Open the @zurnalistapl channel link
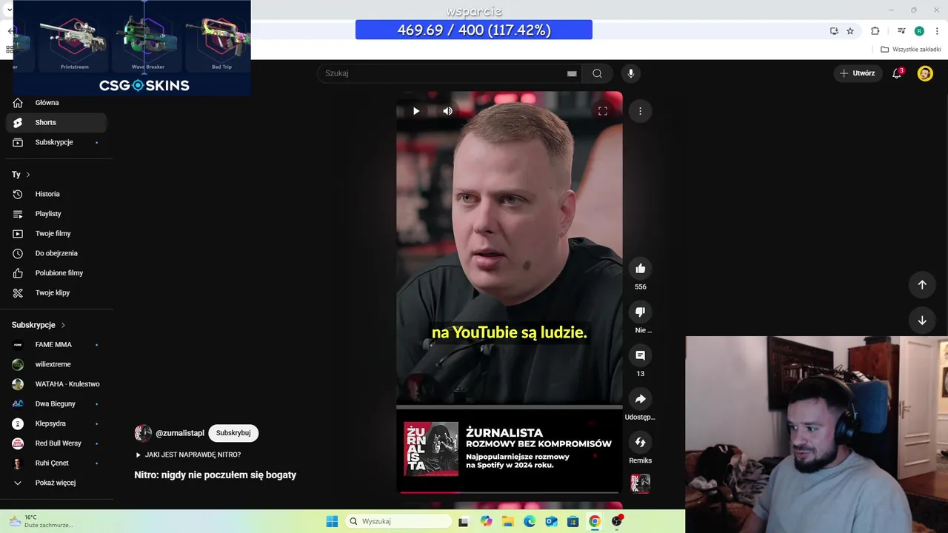 [180, 433]
